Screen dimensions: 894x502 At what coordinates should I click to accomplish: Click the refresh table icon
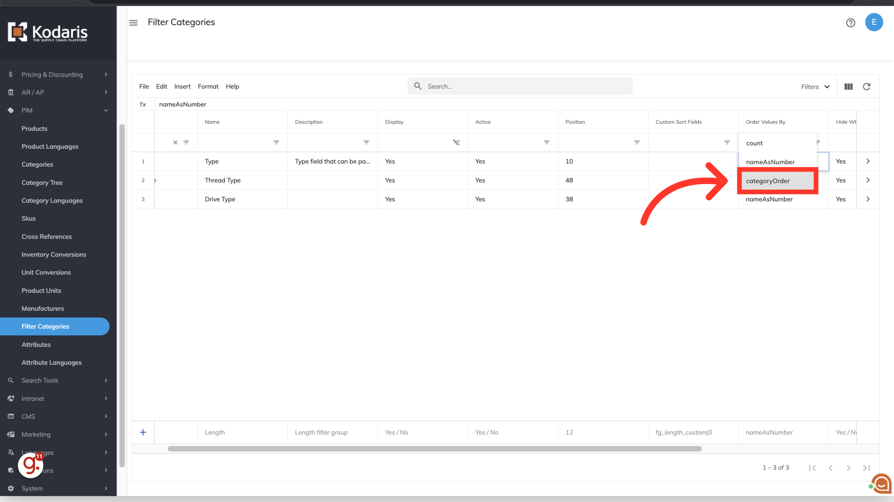[867, 87]
